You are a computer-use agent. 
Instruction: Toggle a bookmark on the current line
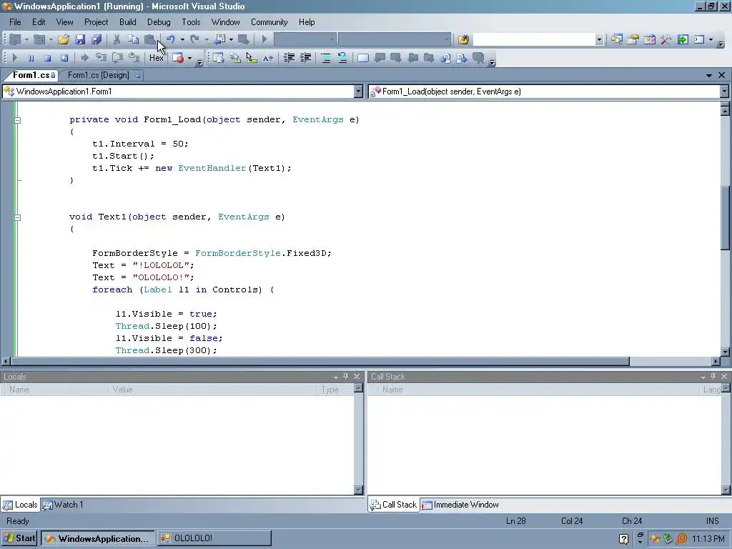point(362,58)
